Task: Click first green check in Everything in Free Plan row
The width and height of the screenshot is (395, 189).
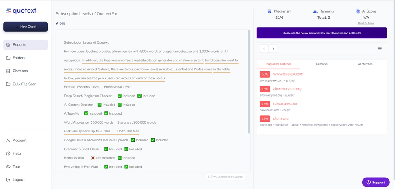Action: [106, 167]
